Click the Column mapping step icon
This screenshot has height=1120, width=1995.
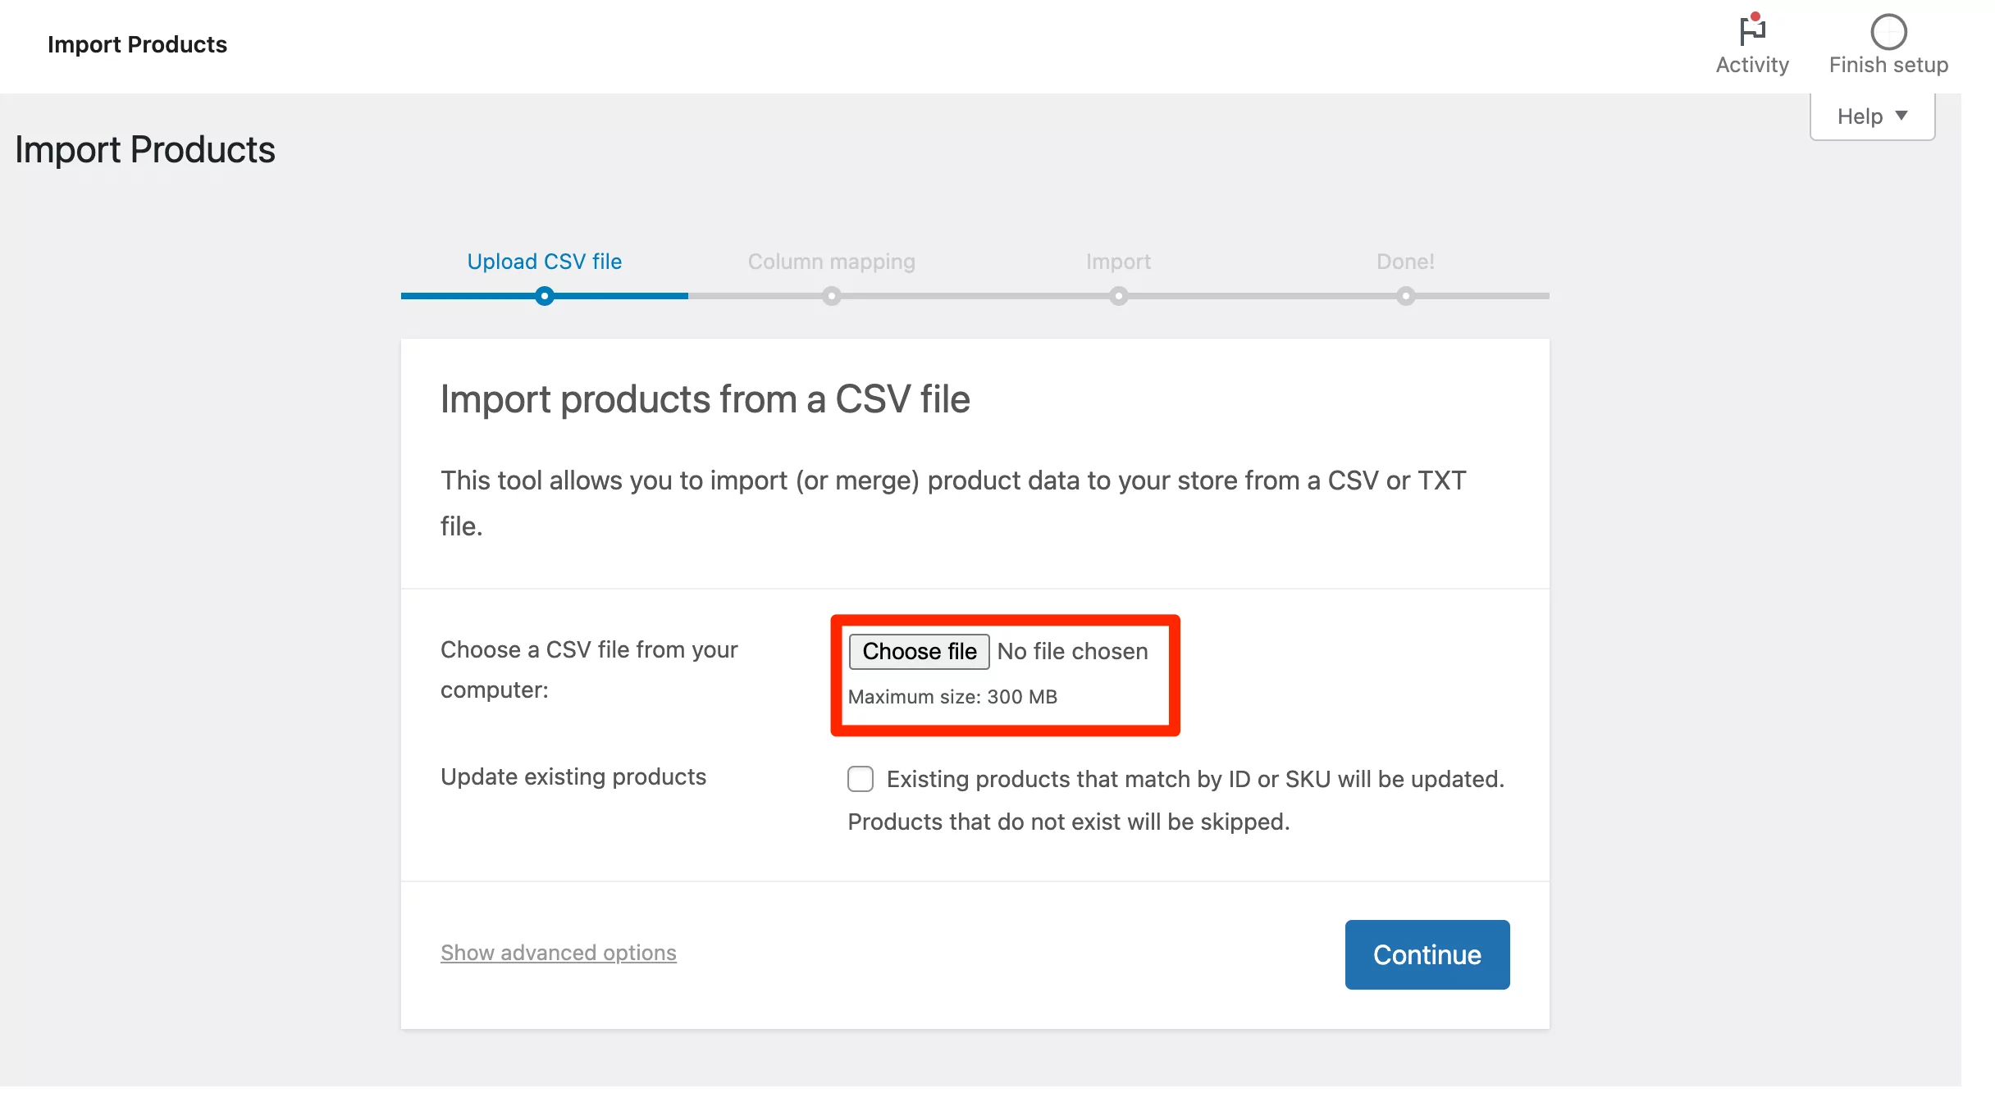point(832,294)
